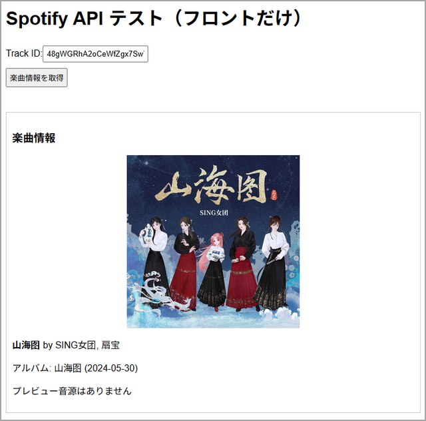The height and width of the screenshot is (421, 426).
Task: Click the artist names SING女团, 扇宝
Action: pos(87,346)
